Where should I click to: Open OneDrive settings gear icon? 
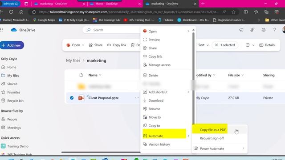263,30
